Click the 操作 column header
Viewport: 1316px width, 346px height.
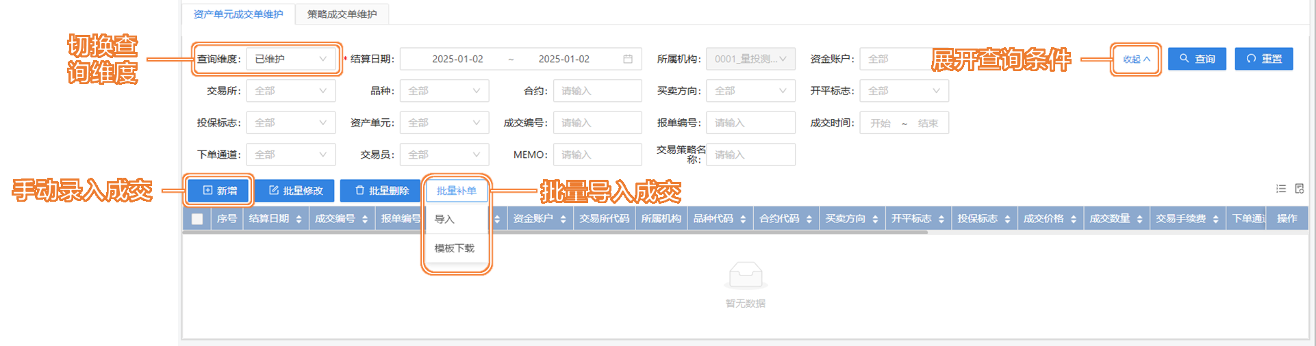[1287, 219]
